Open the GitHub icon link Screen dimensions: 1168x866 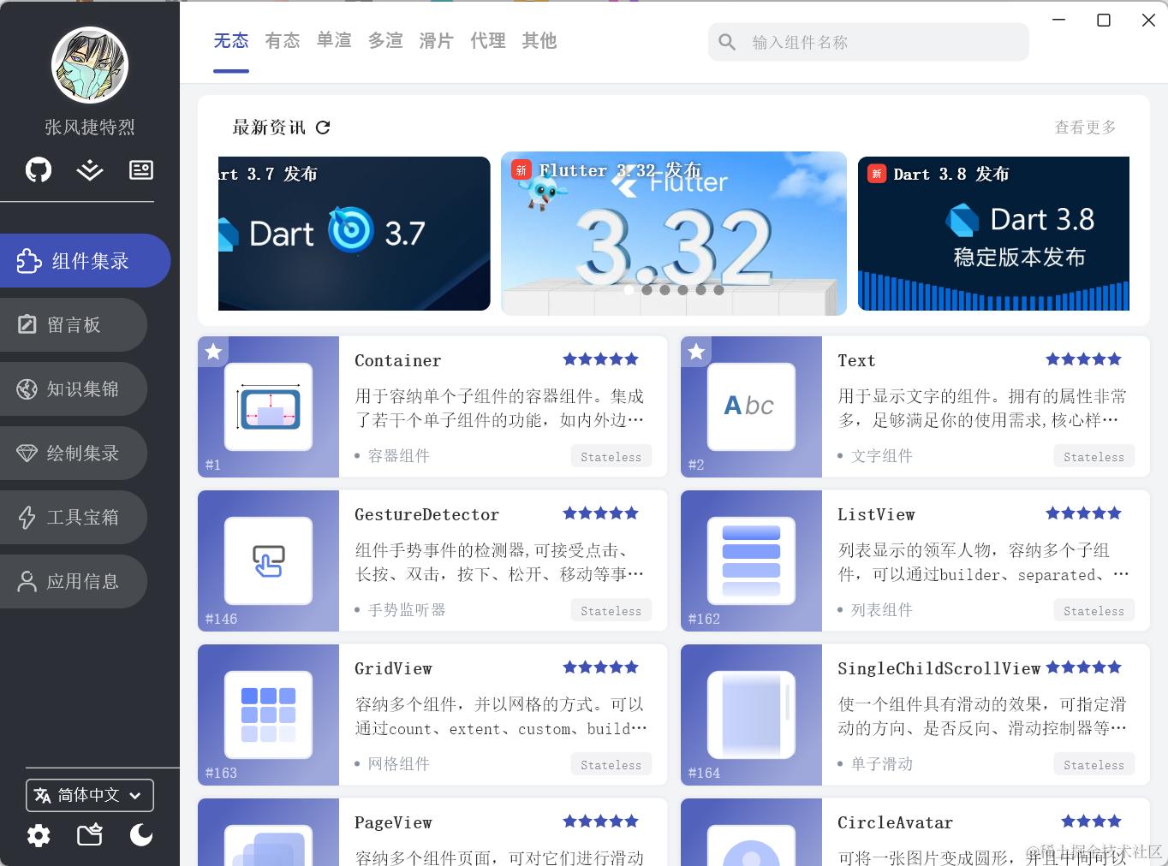[x=39, y=169]
